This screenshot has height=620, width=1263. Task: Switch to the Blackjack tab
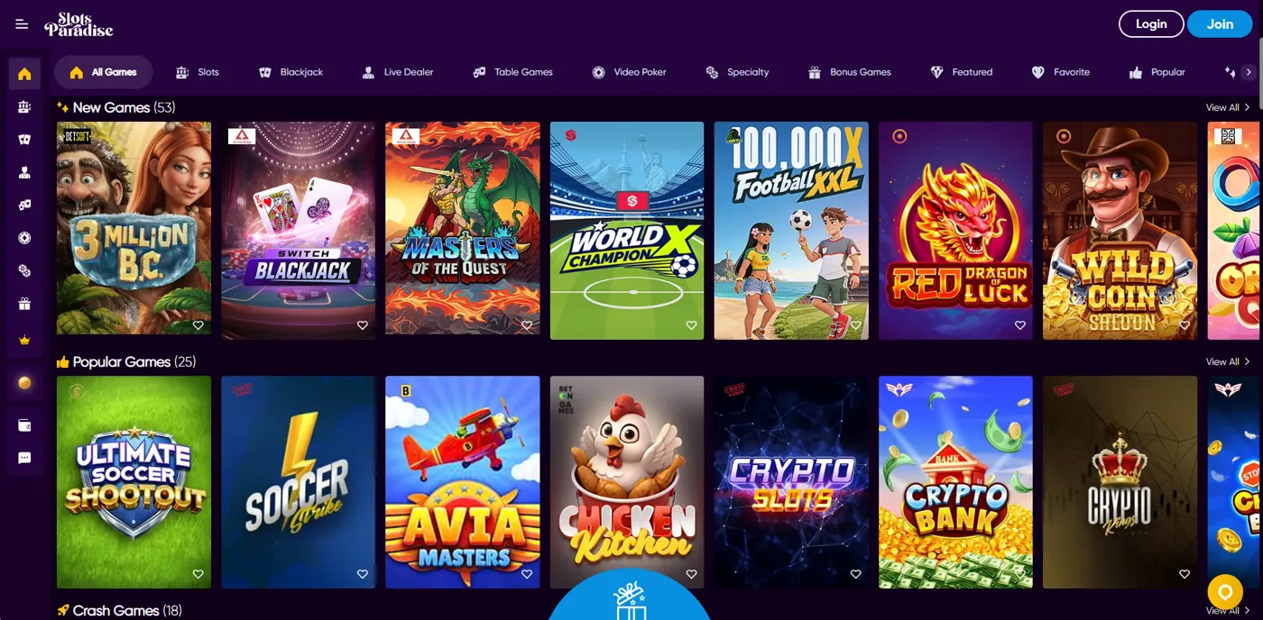290,72
